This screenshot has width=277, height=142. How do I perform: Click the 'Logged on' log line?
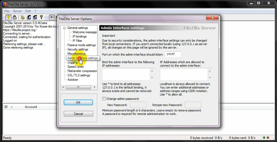pyautogui.click(x=10, y=41)
